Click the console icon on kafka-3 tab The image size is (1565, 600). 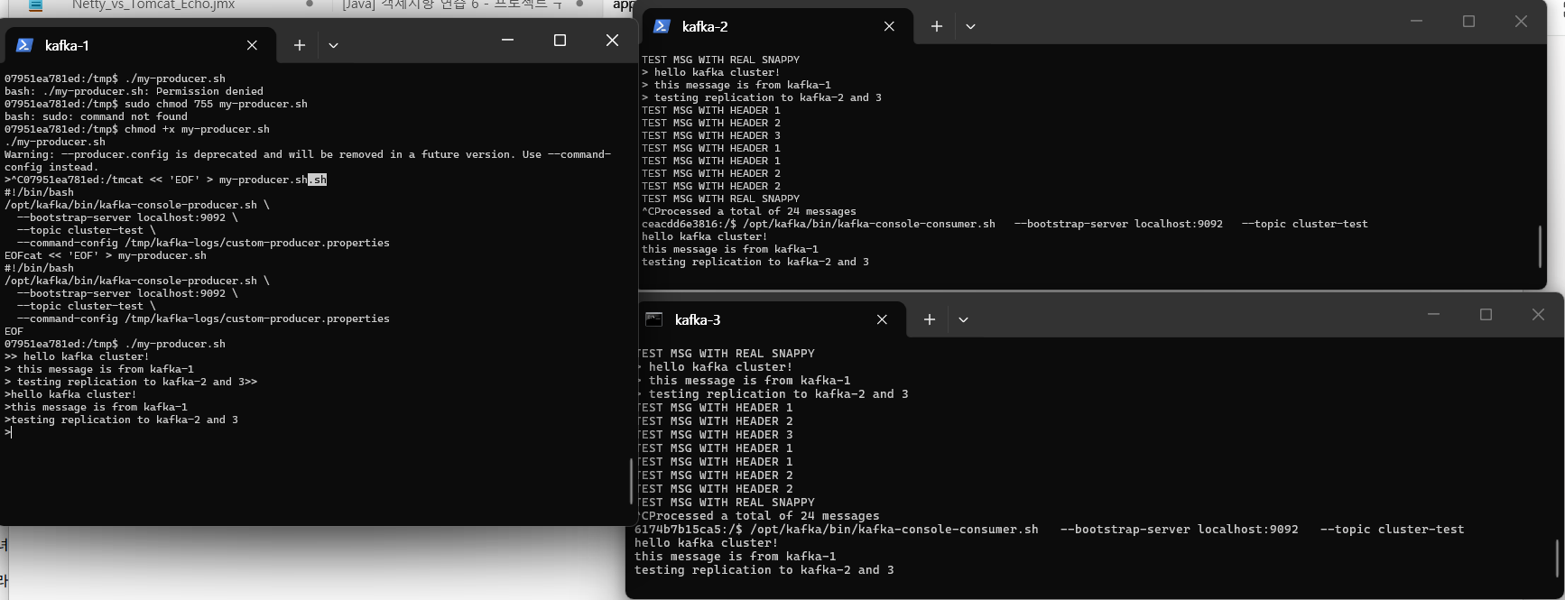click(654, 319)
